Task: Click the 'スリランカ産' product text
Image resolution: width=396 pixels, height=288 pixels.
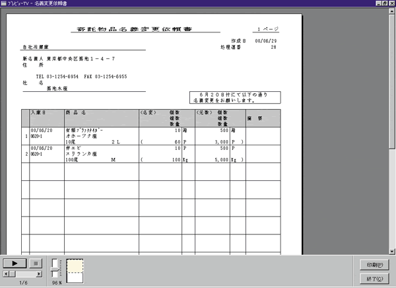Action: point(81,154)
